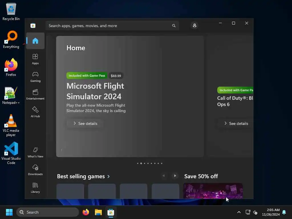The height and width of the screenshot is (219, 292).
Task: Click the search magnifier icon in Store
Action: 174,26
